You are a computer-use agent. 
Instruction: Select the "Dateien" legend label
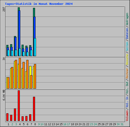[127, 33]
